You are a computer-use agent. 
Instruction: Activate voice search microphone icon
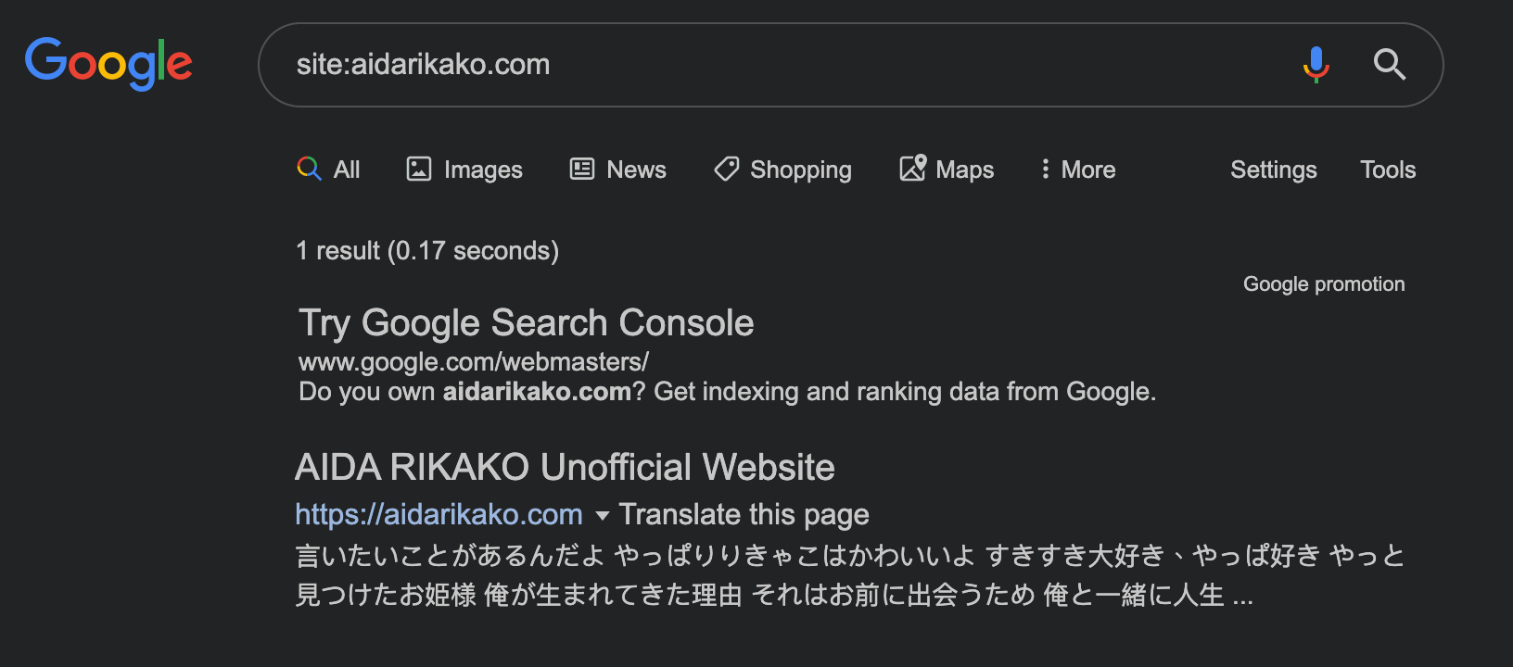coord(1316,64)
